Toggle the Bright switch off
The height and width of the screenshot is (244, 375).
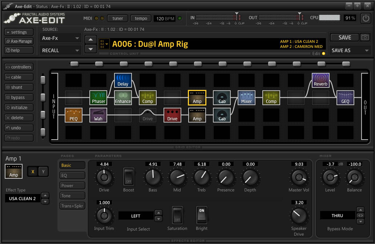click(x=202, y=215)
